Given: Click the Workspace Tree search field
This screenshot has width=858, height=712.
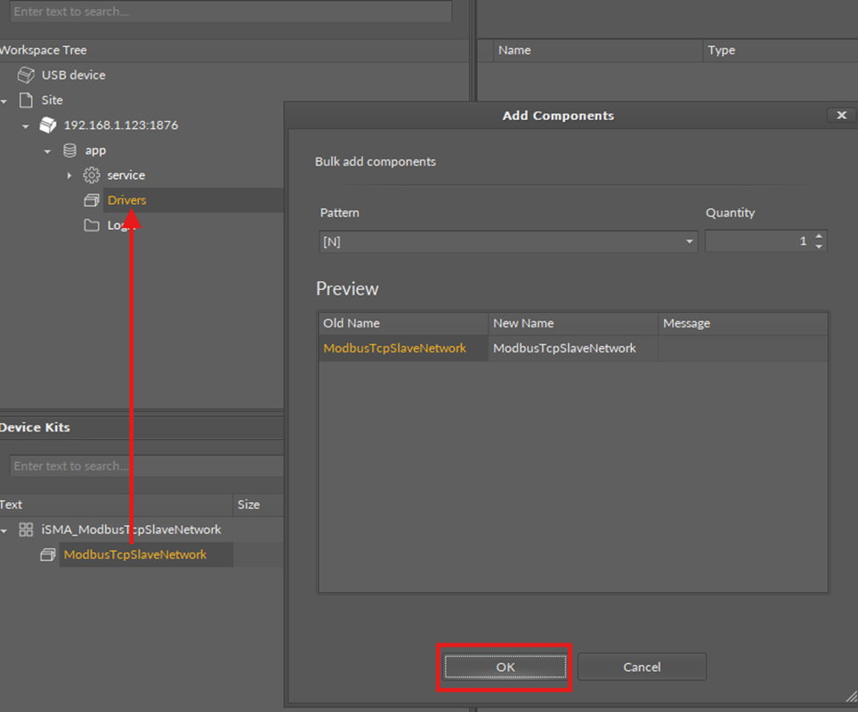Looking at the screenshot, I should coord(231,12).
